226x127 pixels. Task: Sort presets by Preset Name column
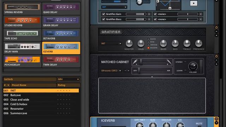pyautogui.click(x=33, y=85)
